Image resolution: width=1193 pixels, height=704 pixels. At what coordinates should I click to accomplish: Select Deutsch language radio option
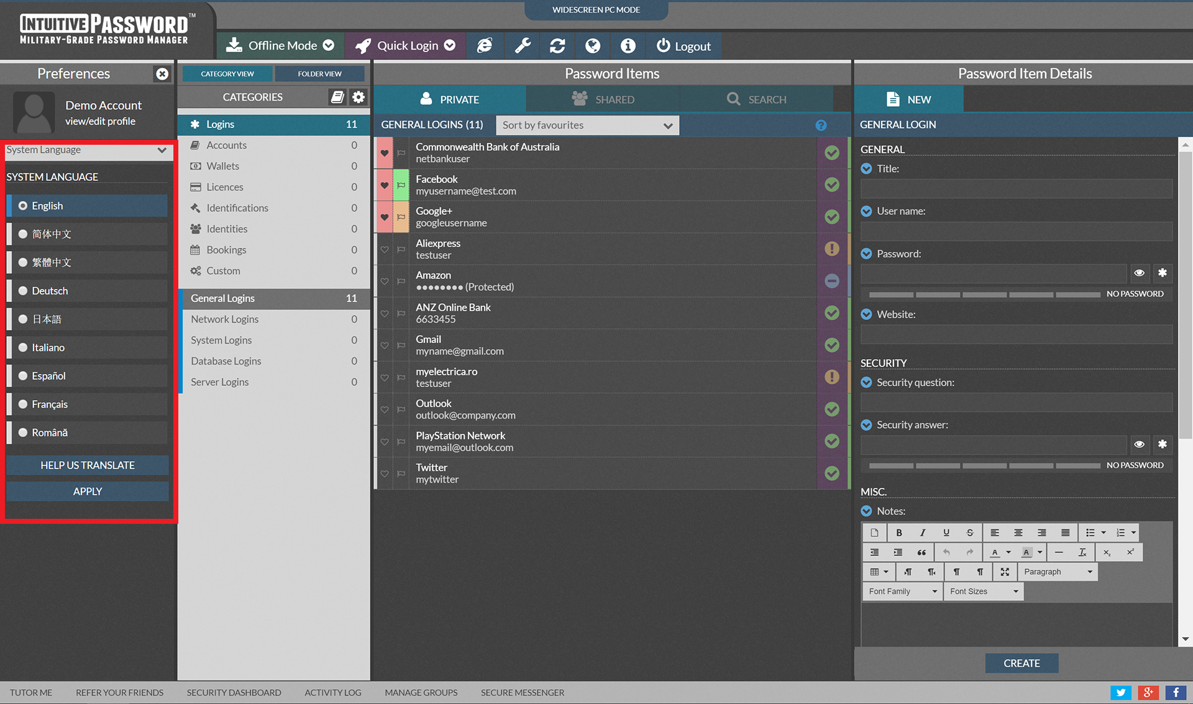(x=23, y=291)
